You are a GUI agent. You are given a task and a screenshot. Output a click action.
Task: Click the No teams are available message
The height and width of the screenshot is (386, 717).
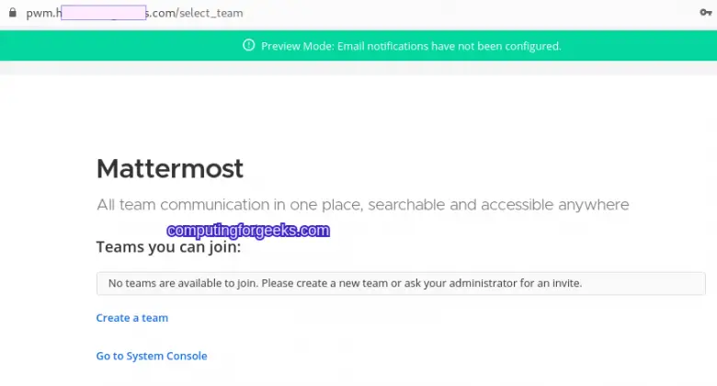175,283
